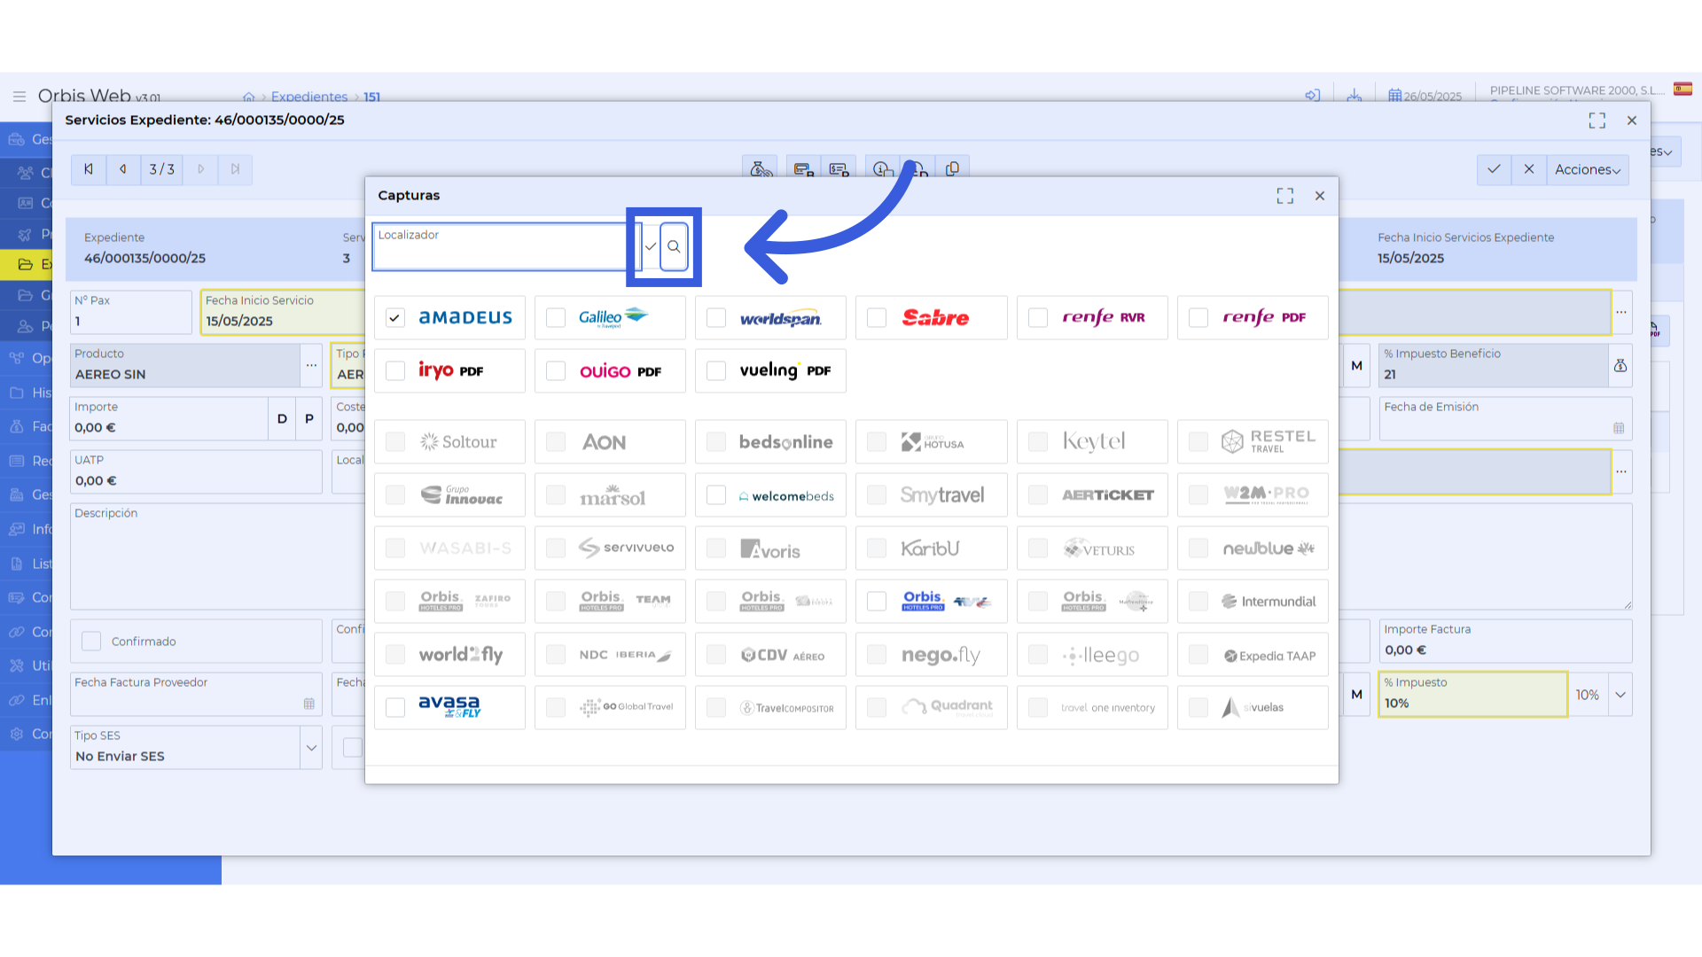The width and height of the screenshot is (1702, 957).
Task: Click the Fac sidebar icon
Action: tap(17, 426)
